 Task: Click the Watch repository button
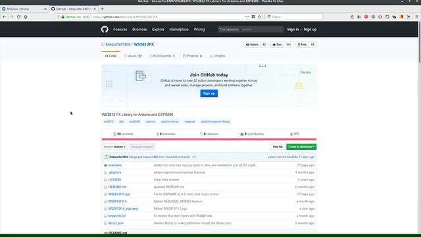click(252, 45)
